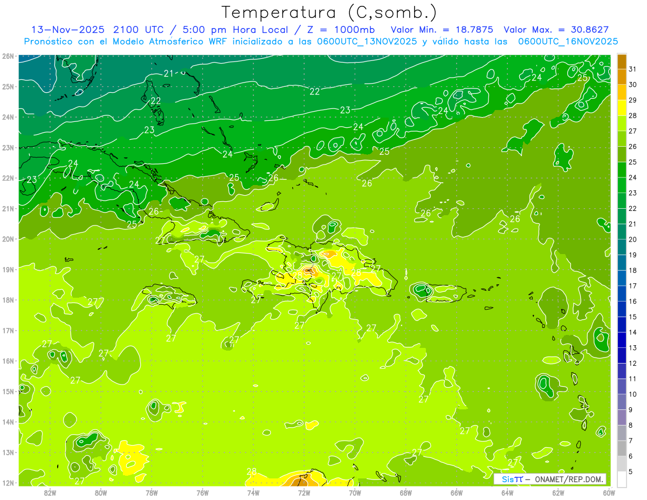Pick the orange legend swatch between 30 and 31
Screen dimensions: 647x500
click(x=622, y=77)
